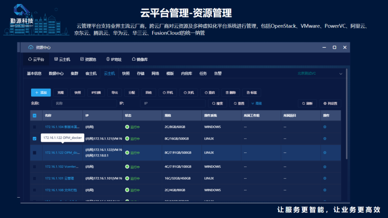Expand the 高级 (advanced) search options

[x=258, y=103]
